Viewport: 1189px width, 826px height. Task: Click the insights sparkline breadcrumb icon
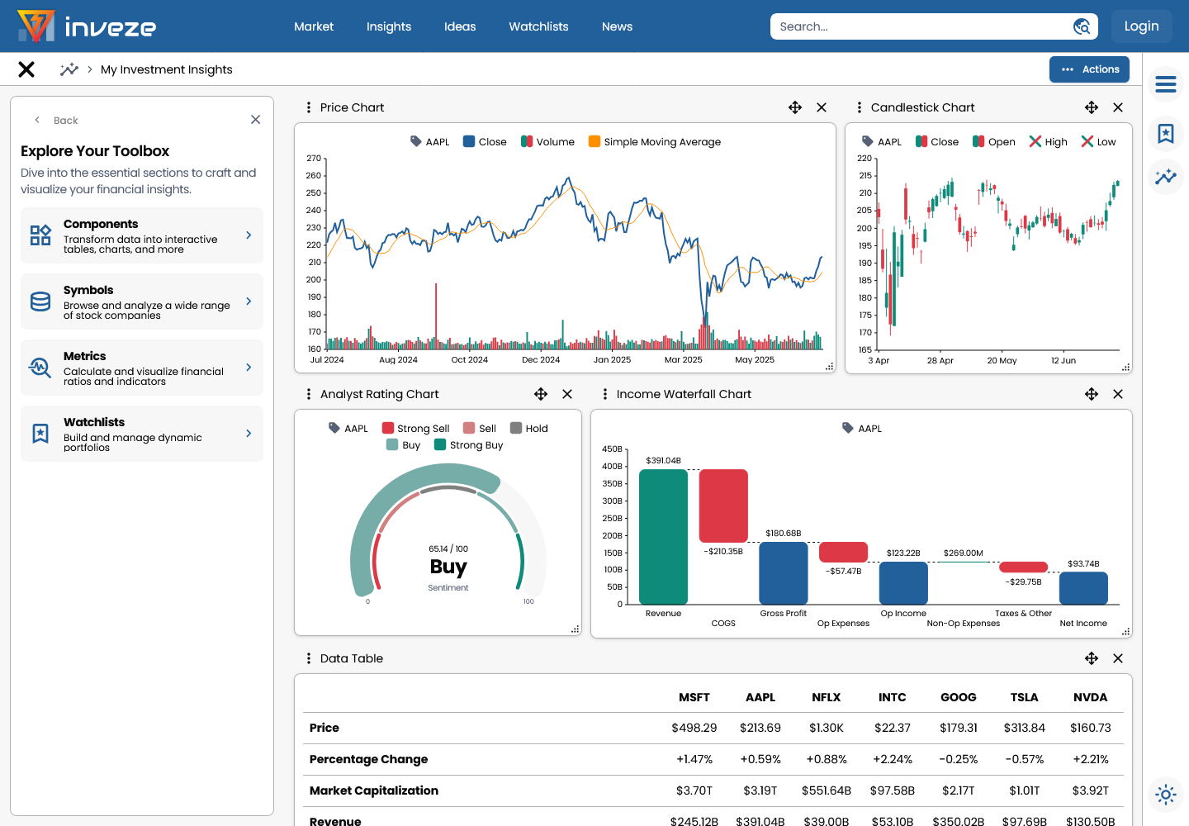tap(69, 69)
